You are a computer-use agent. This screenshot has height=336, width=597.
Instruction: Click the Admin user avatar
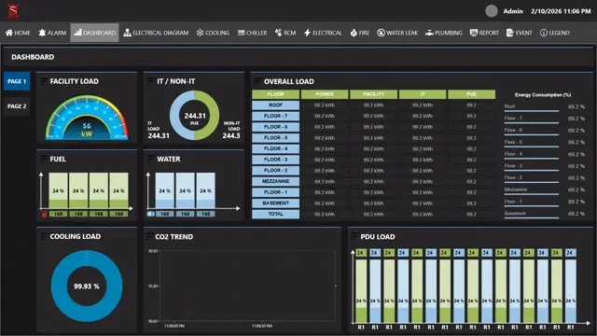492,11
